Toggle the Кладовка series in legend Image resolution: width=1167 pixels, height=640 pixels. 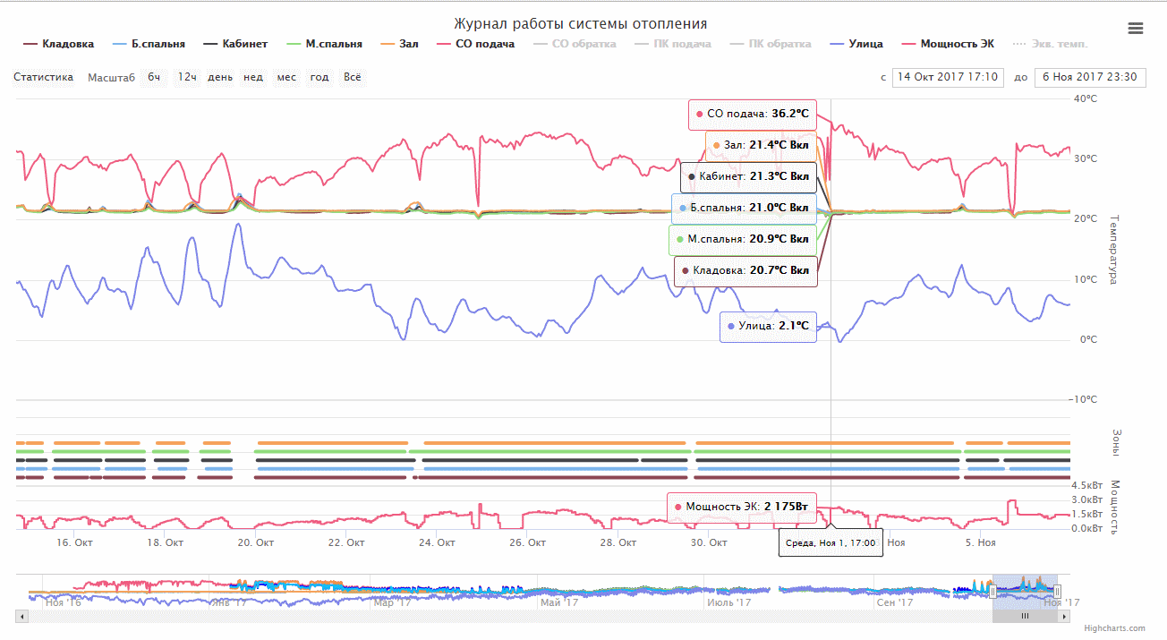tap(58, 44)
